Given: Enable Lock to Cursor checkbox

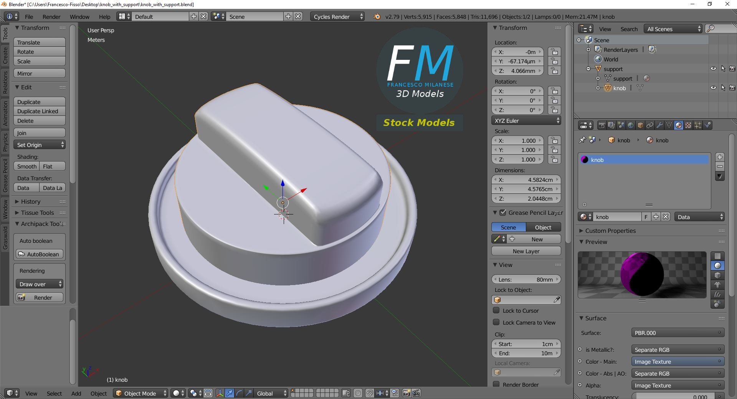Looking at the screenshot, I should point(496,310).
